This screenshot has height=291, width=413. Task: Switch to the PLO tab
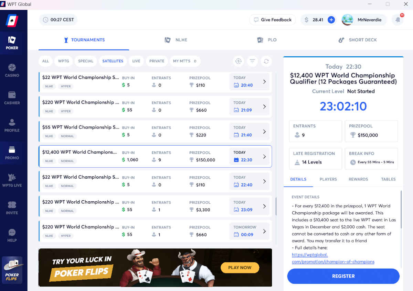pyautogui.click(x=267, y=40)
